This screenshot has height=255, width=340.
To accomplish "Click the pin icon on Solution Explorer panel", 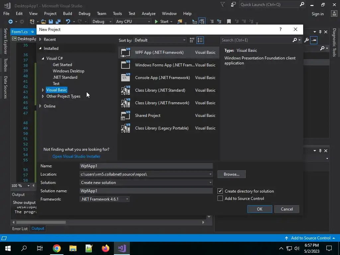I will [x=320, y=32].
